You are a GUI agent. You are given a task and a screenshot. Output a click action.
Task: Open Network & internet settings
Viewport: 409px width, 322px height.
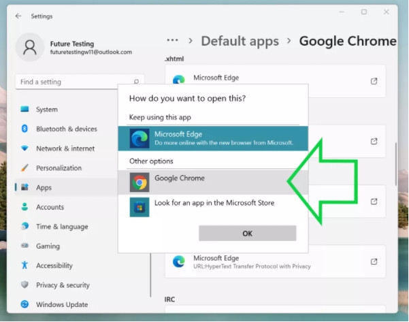65,148
